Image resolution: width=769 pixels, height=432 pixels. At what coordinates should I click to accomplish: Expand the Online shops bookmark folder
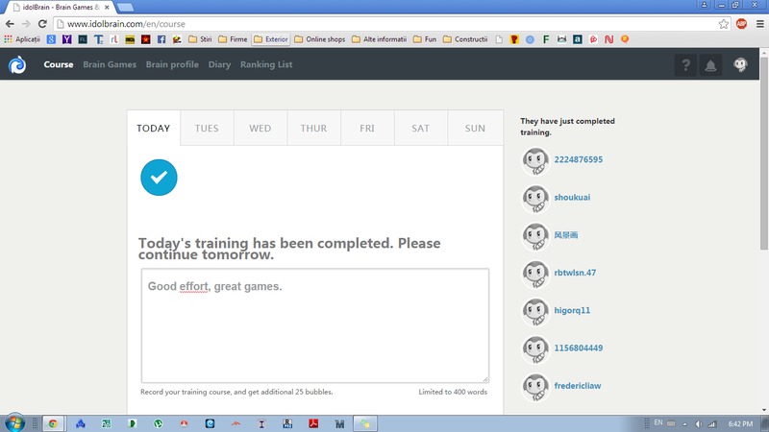pos(321,39)
